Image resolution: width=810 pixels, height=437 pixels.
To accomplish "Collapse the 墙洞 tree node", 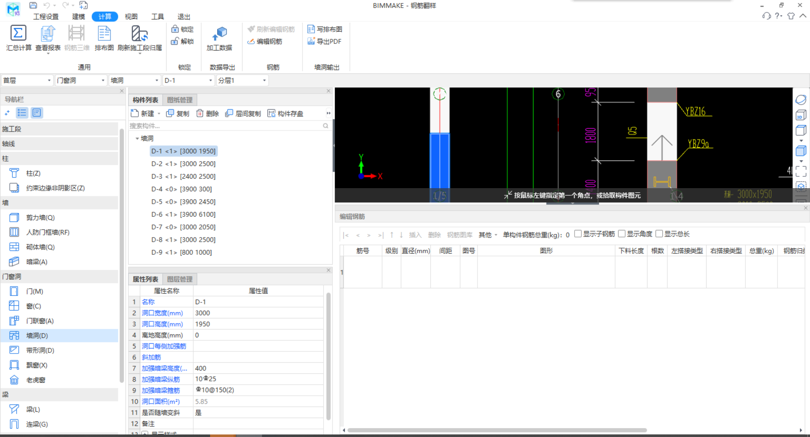I will click(137, 138).
